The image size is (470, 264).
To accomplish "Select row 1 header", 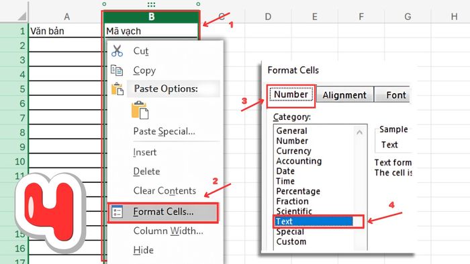I will tap(14, 31).
